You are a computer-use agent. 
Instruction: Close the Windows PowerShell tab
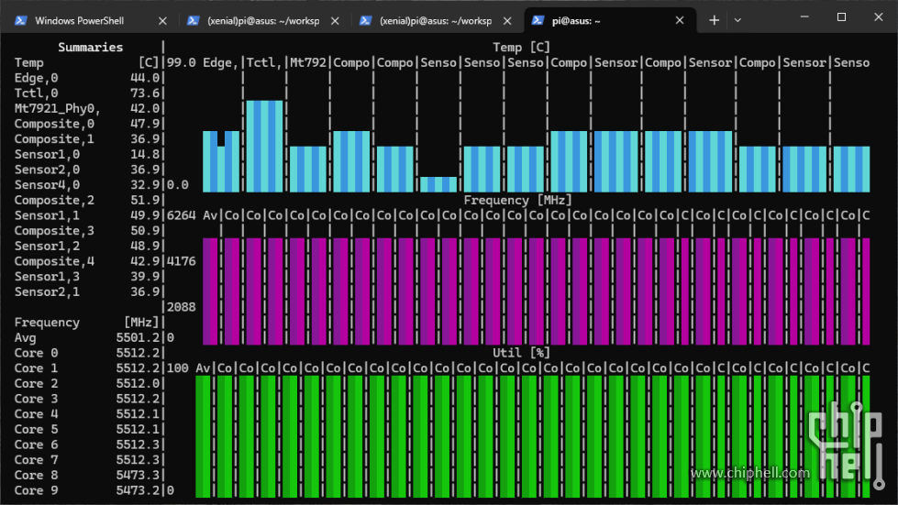(162, 20)
